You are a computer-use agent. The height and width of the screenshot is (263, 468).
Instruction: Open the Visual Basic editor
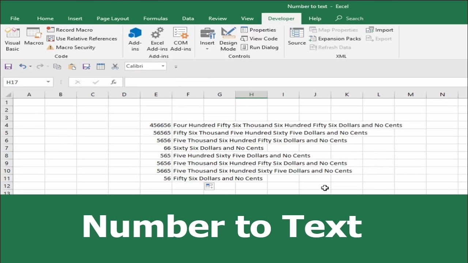tap(12, 38)
